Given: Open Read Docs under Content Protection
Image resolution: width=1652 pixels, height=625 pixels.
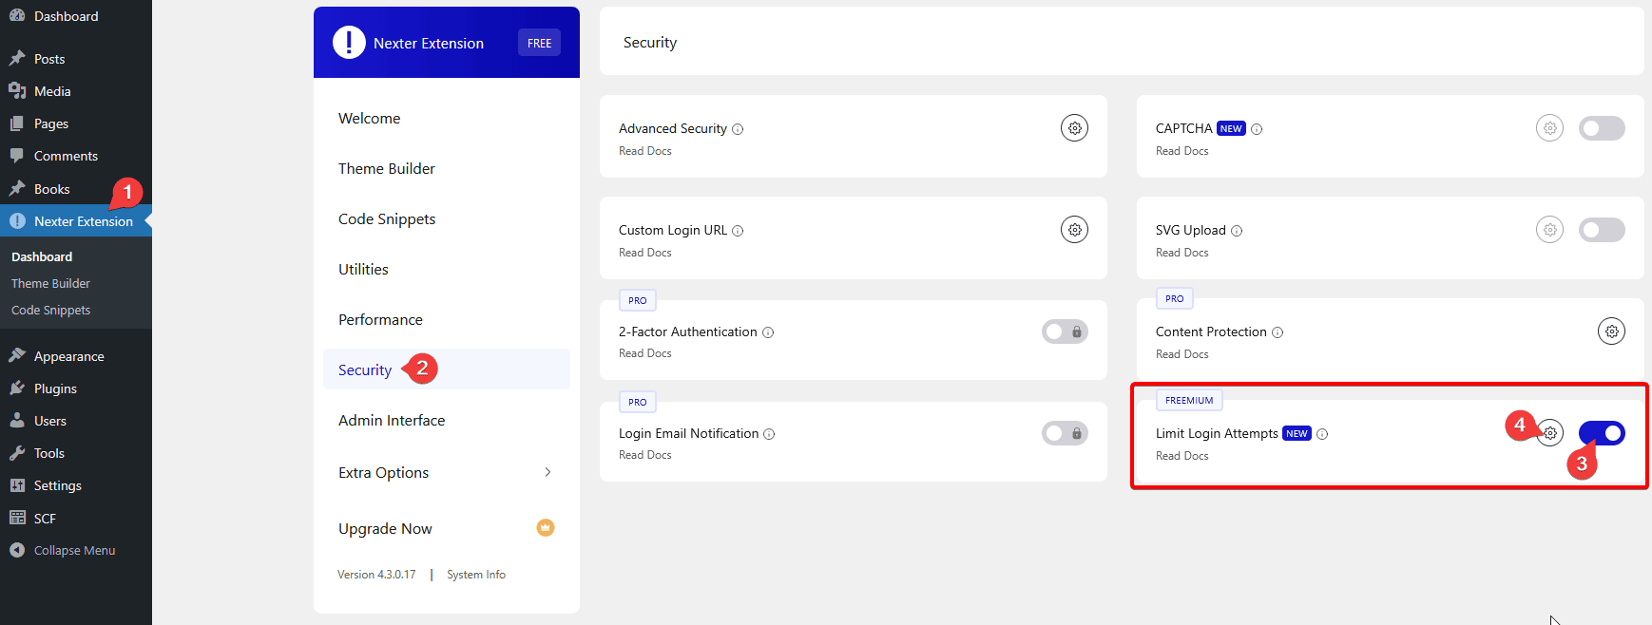Looking at the screenshot, I should click(1182, 354).
